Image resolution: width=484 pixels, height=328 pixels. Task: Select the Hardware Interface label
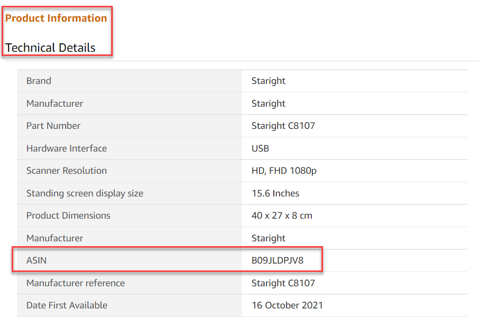click(x=66, y=148)
